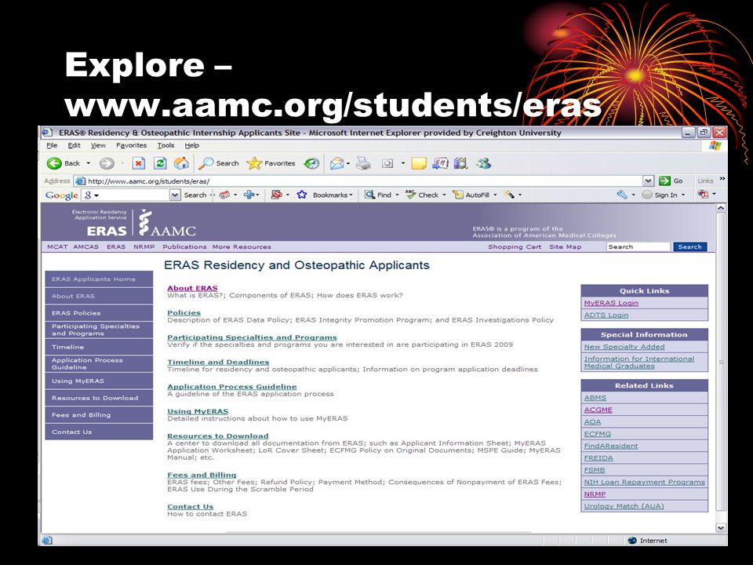Click the Forward arrow icon
Viewport: 753px width, 565px height.
pyautogui.click(x=107, y=164)
